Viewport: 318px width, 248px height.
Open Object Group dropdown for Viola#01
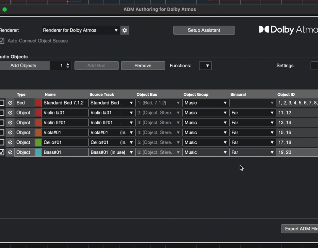tap(206, 133)
